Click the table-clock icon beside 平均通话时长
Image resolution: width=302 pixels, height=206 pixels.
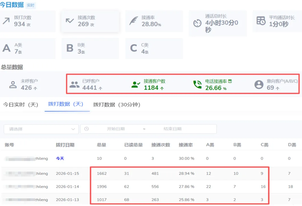261,21
